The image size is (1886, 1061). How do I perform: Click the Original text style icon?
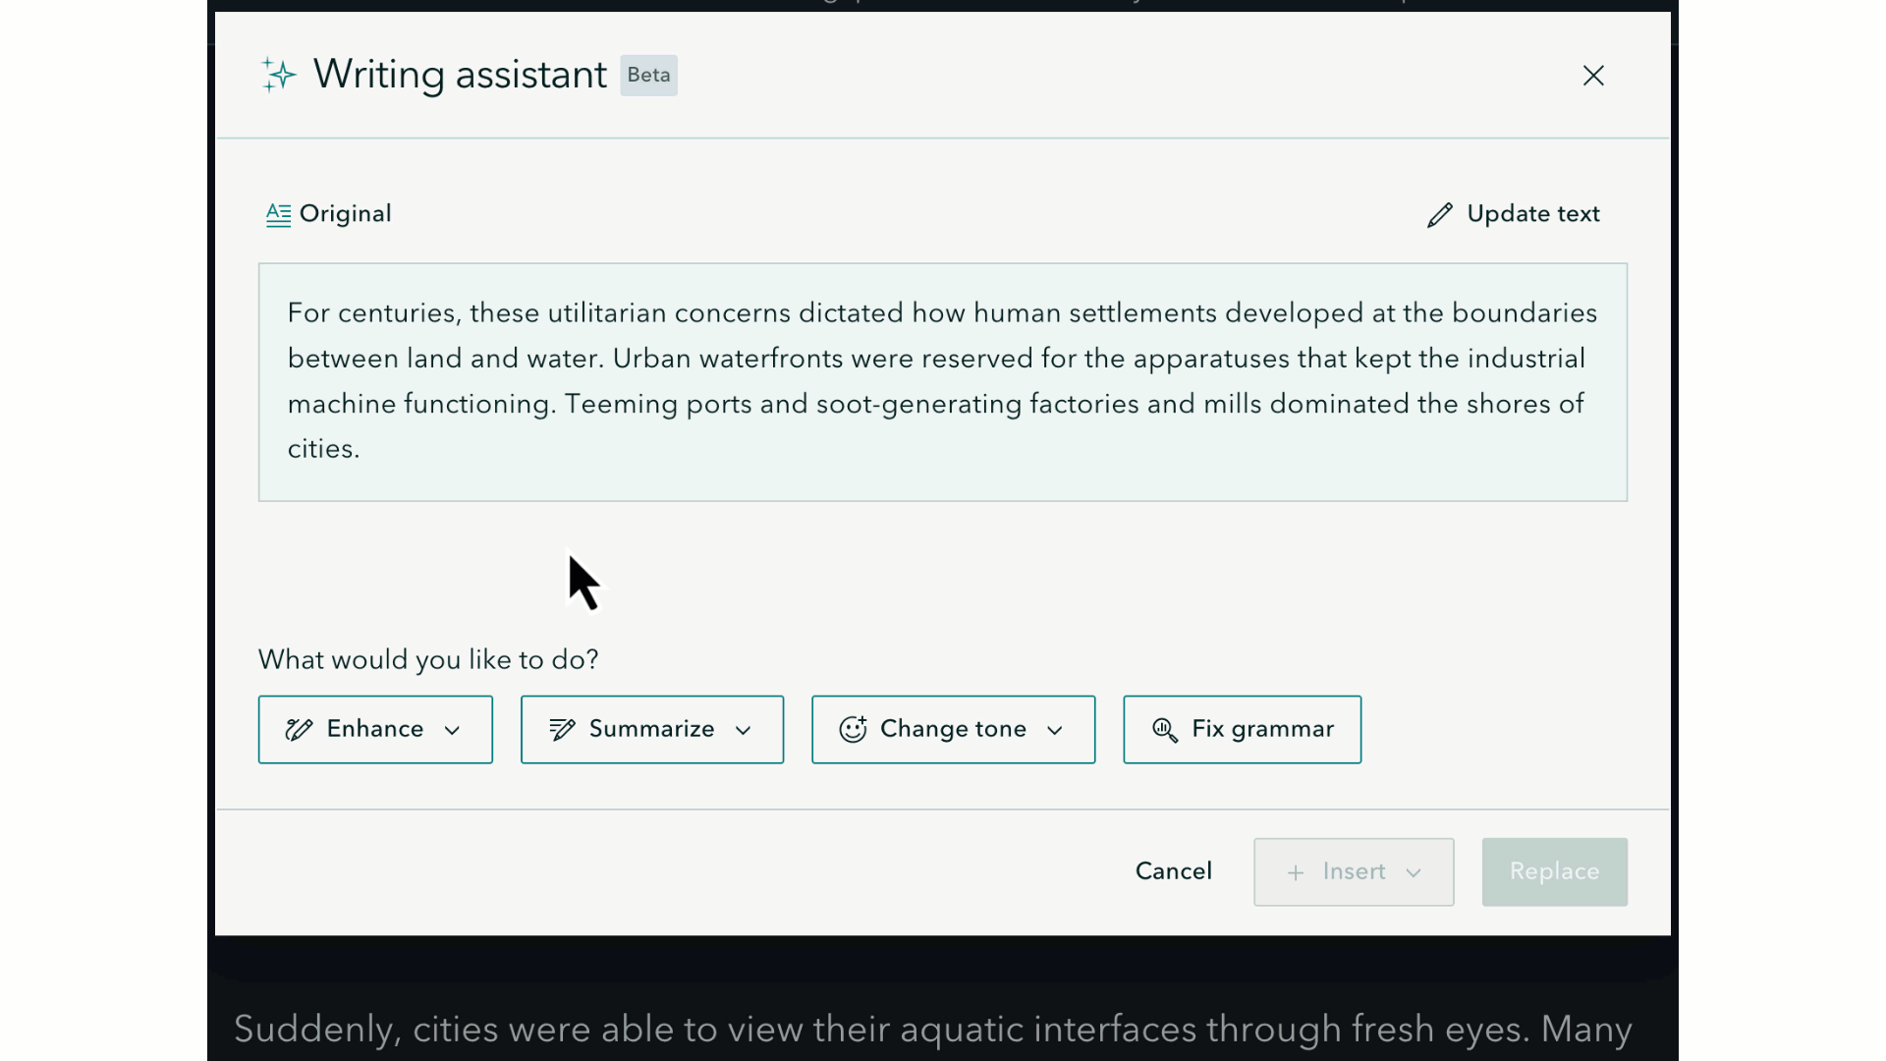coord(278,214)
